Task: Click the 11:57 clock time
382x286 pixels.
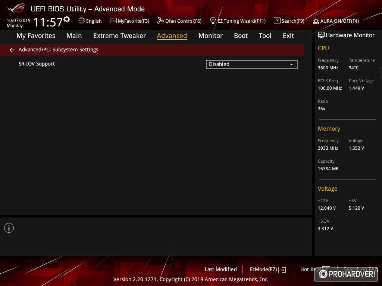Action: pyautogui.click(x=48, y=22)
